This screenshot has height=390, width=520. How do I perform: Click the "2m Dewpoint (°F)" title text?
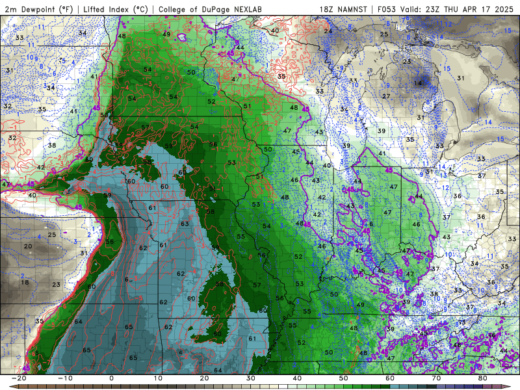(38, 9)
